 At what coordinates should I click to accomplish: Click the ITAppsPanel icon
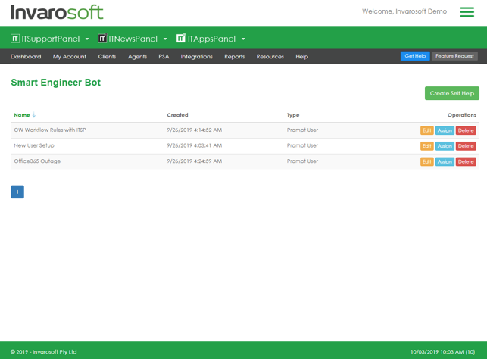pyautogui.click(x=180, y=39)
